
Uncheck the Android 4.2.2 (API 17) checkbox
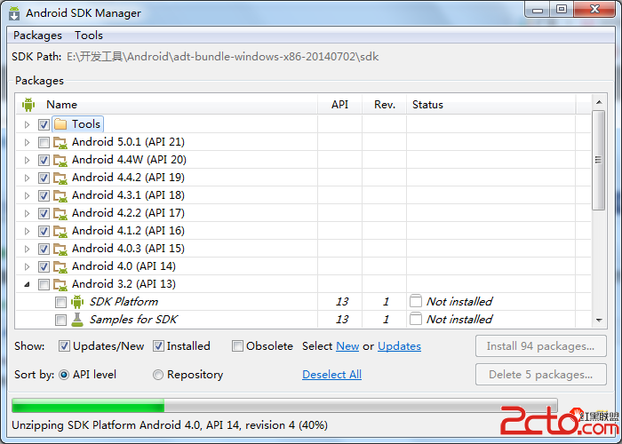[44, 213]
